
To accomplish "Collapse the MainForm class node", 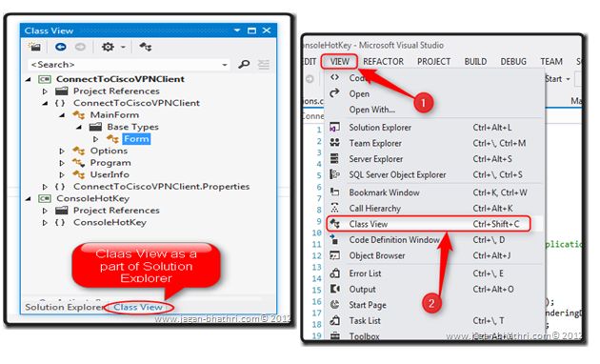I will pos(62,115).
